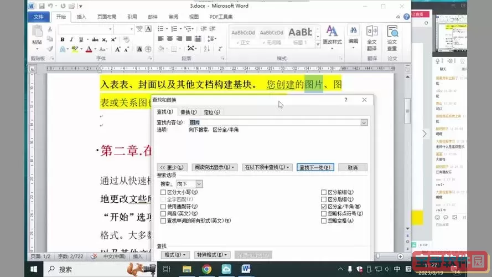
Task: Open the 文件 file tab
Action: [x=38, y=17]
